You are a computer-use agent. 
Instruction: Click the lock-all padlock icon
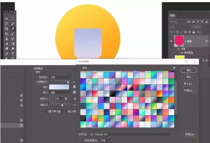194,32
